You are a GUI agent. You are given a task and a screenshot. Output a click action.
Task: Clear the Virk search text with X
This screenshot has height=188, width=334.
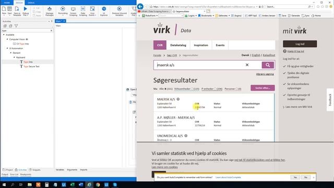(247, 65)
